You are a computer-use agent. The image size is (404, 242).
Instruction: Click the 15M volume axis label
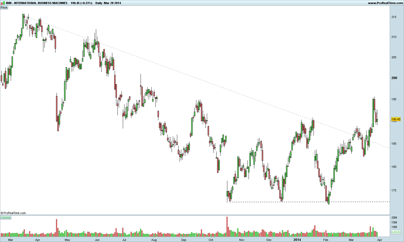(x=394, y=222)
